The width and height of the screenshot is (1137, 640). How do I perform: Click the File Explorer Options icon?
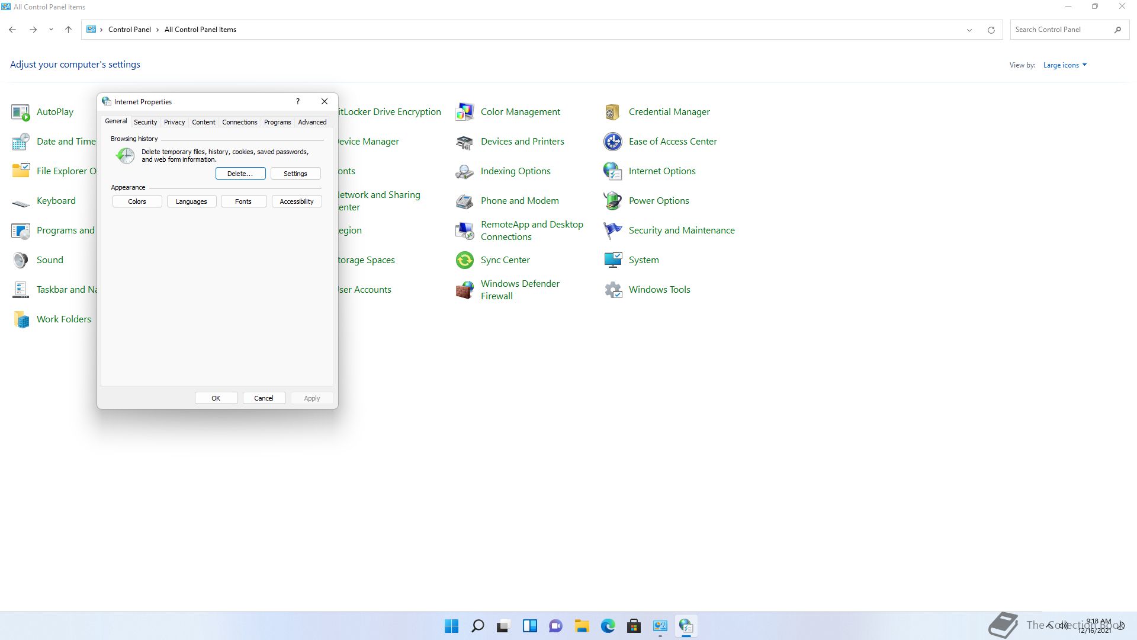21,171
